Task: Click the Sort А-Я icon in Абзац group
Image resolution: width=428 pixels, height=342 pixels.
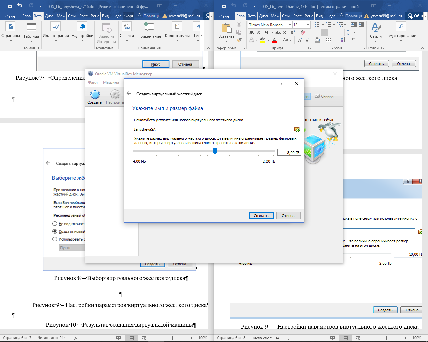Action: [x=343, y=40]
